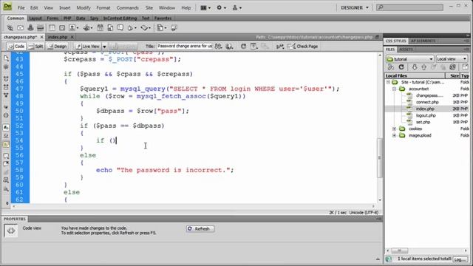The image size is (473, 266).
Task: Open the File menu
Action: 21,7
